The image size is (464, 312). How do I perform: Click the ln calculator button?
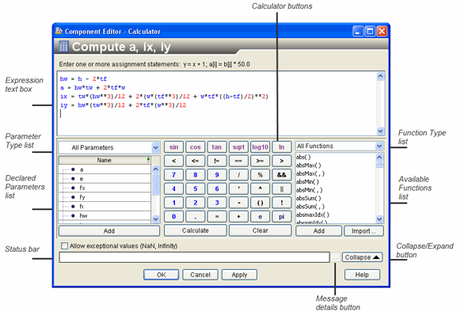pos(282,147)
